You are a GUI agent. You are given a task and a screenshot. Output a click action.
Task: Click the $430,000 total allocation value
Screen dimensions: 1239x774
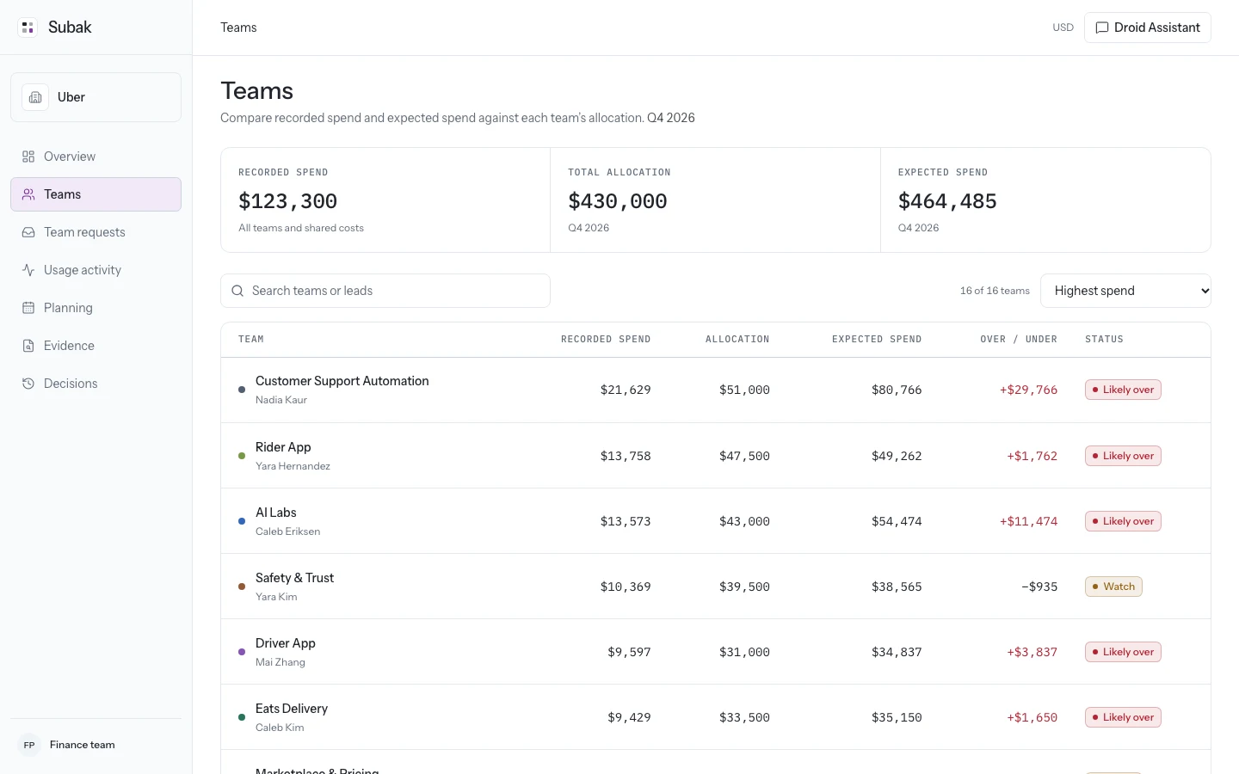618,201
